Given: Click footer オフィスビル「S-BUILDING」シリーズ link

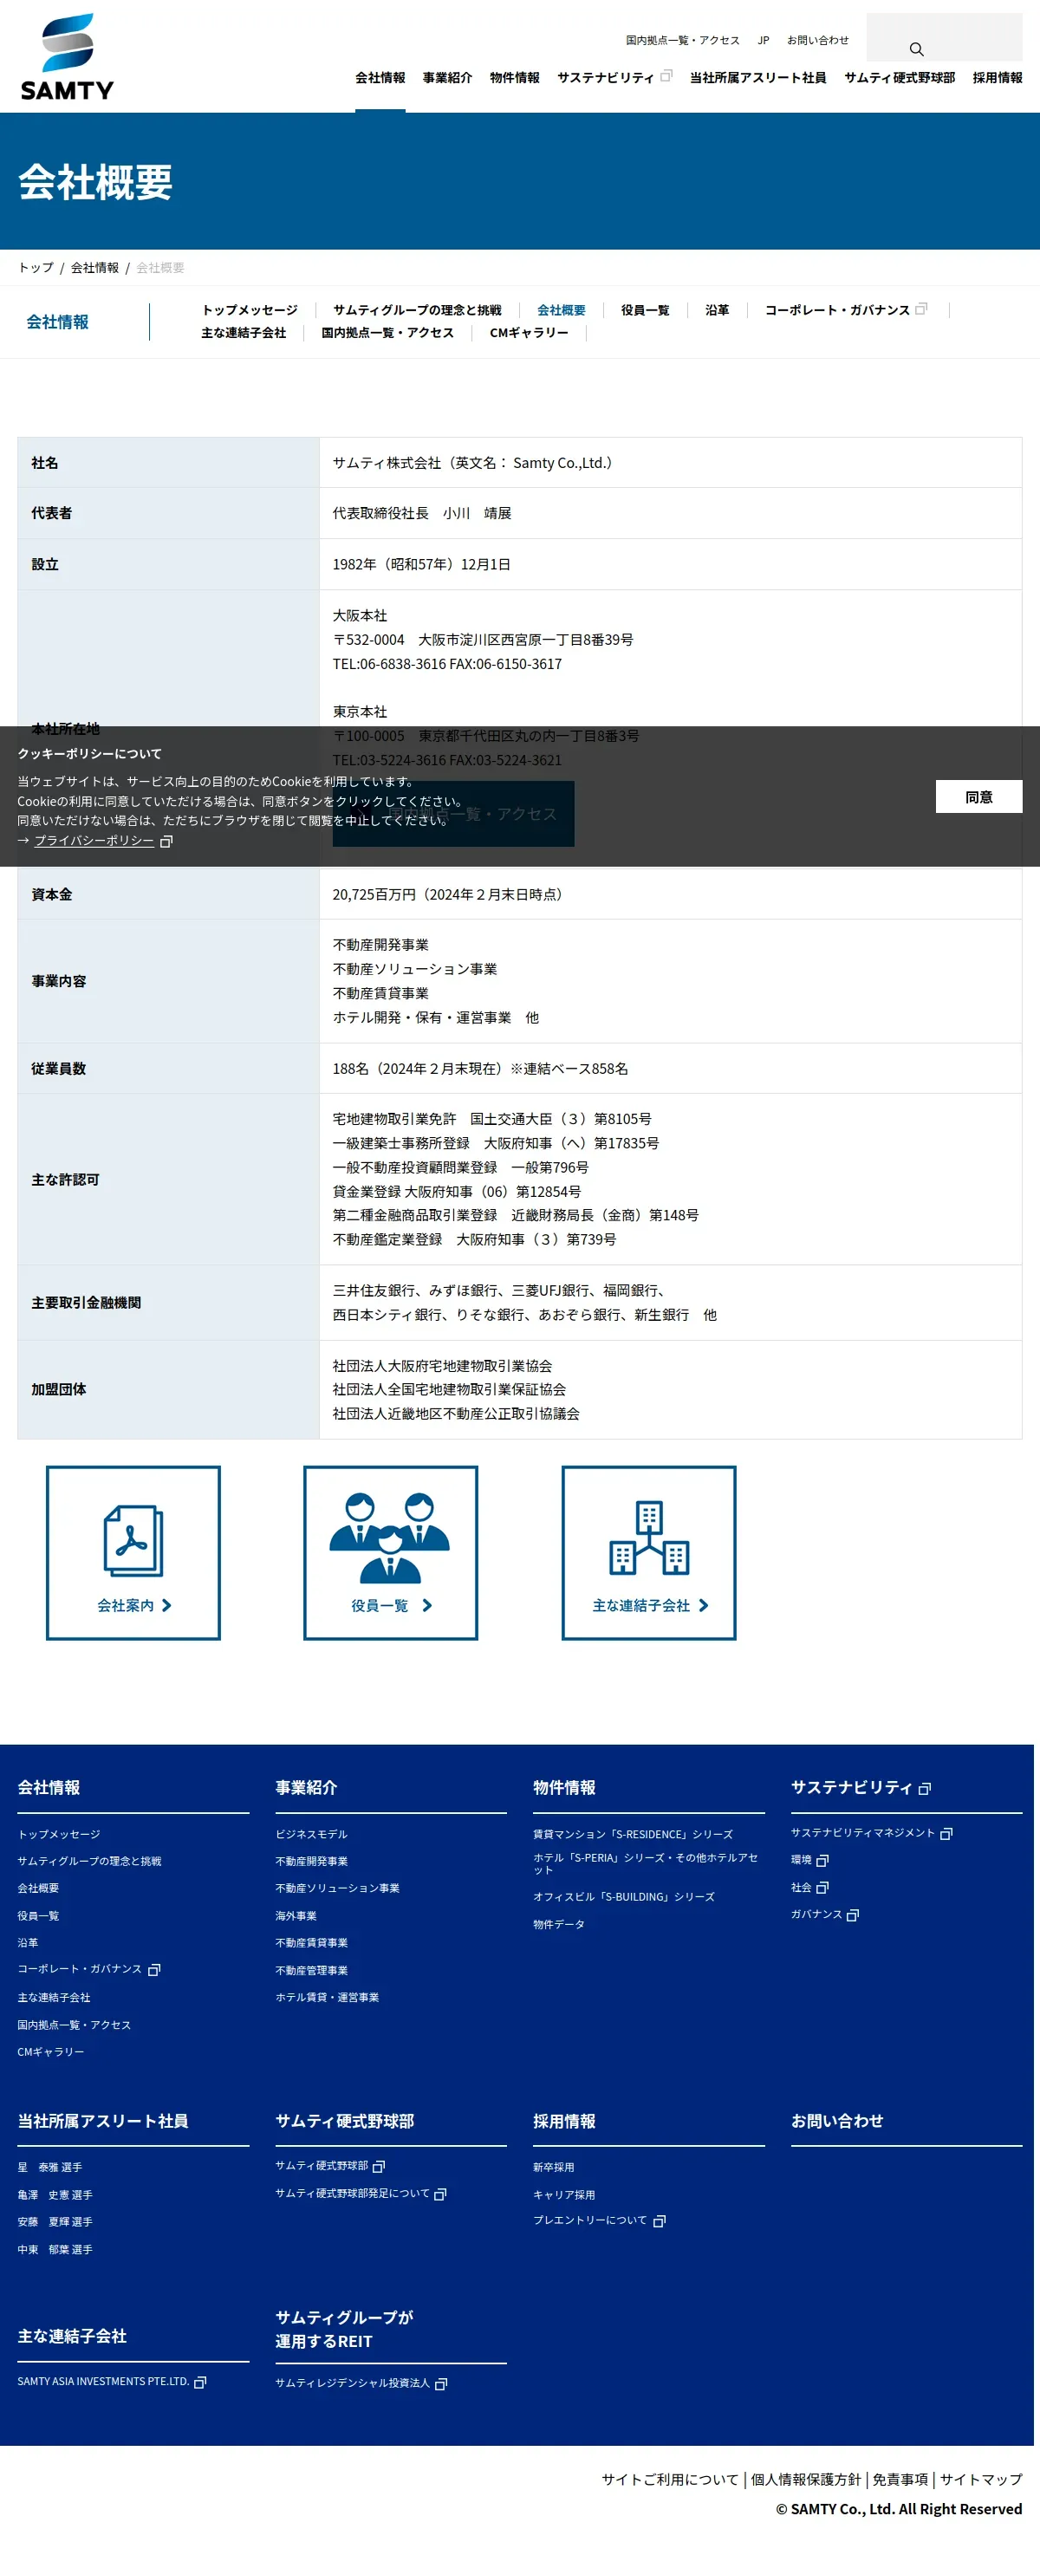Looking at the screenshot, I should point(624,1896).
